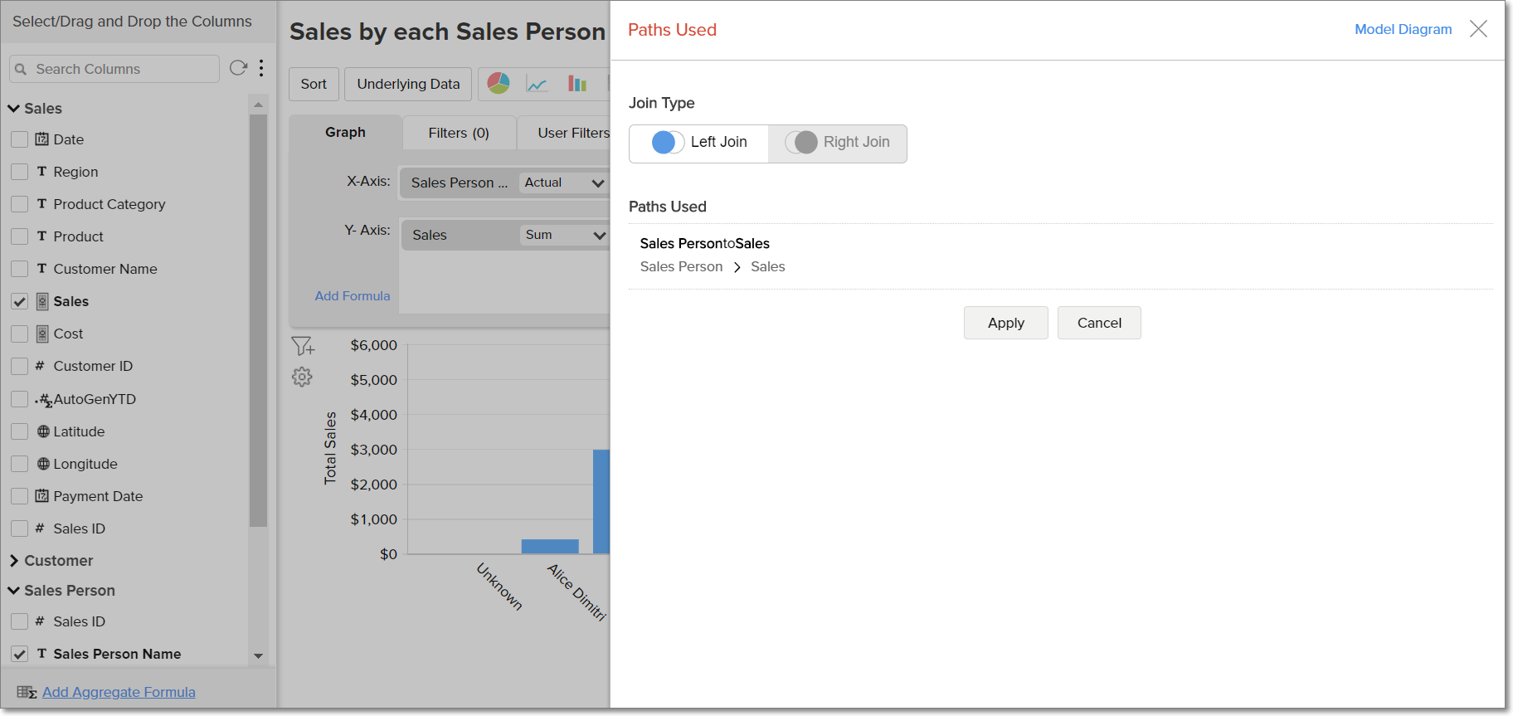Expand the Customer table columns
1513x716 pixels.
14,561
